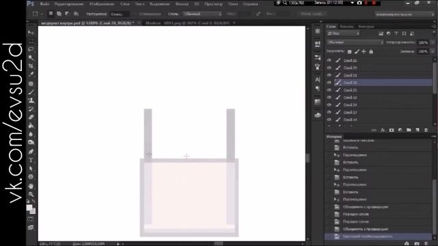The image size is (438, 246).
Task: Hide layer Слой 25 with eye icon
Action: [x=329, y=90]
